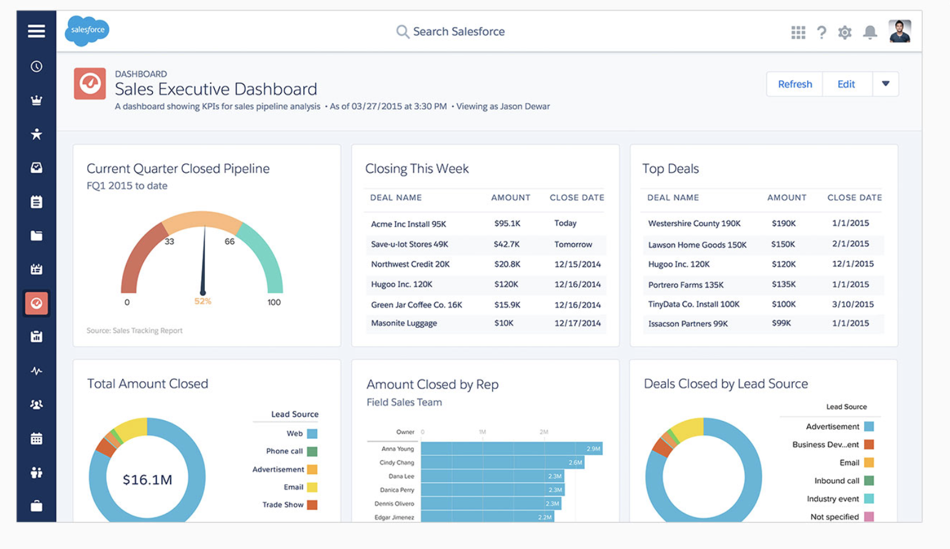
Task: Select the highlighted Dashboards gauge icon in sidebar
Action: pos(36,303)
